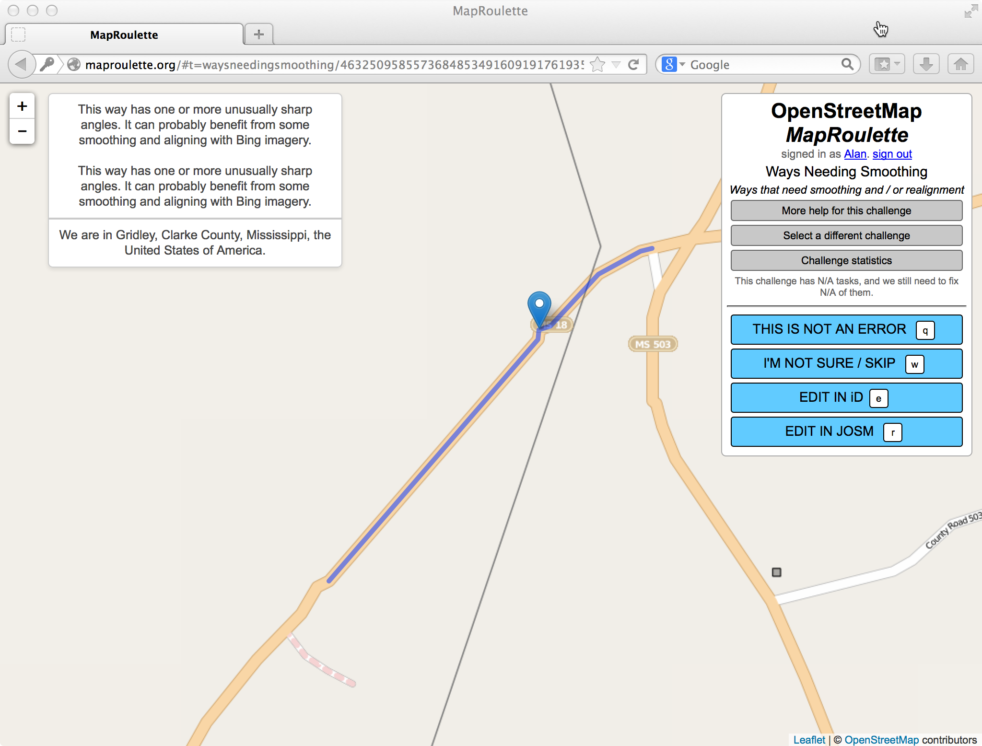Viewport: 982px width, 746px height.
Task: Open the Google search engine dropdown
Action: pos(673,64)
